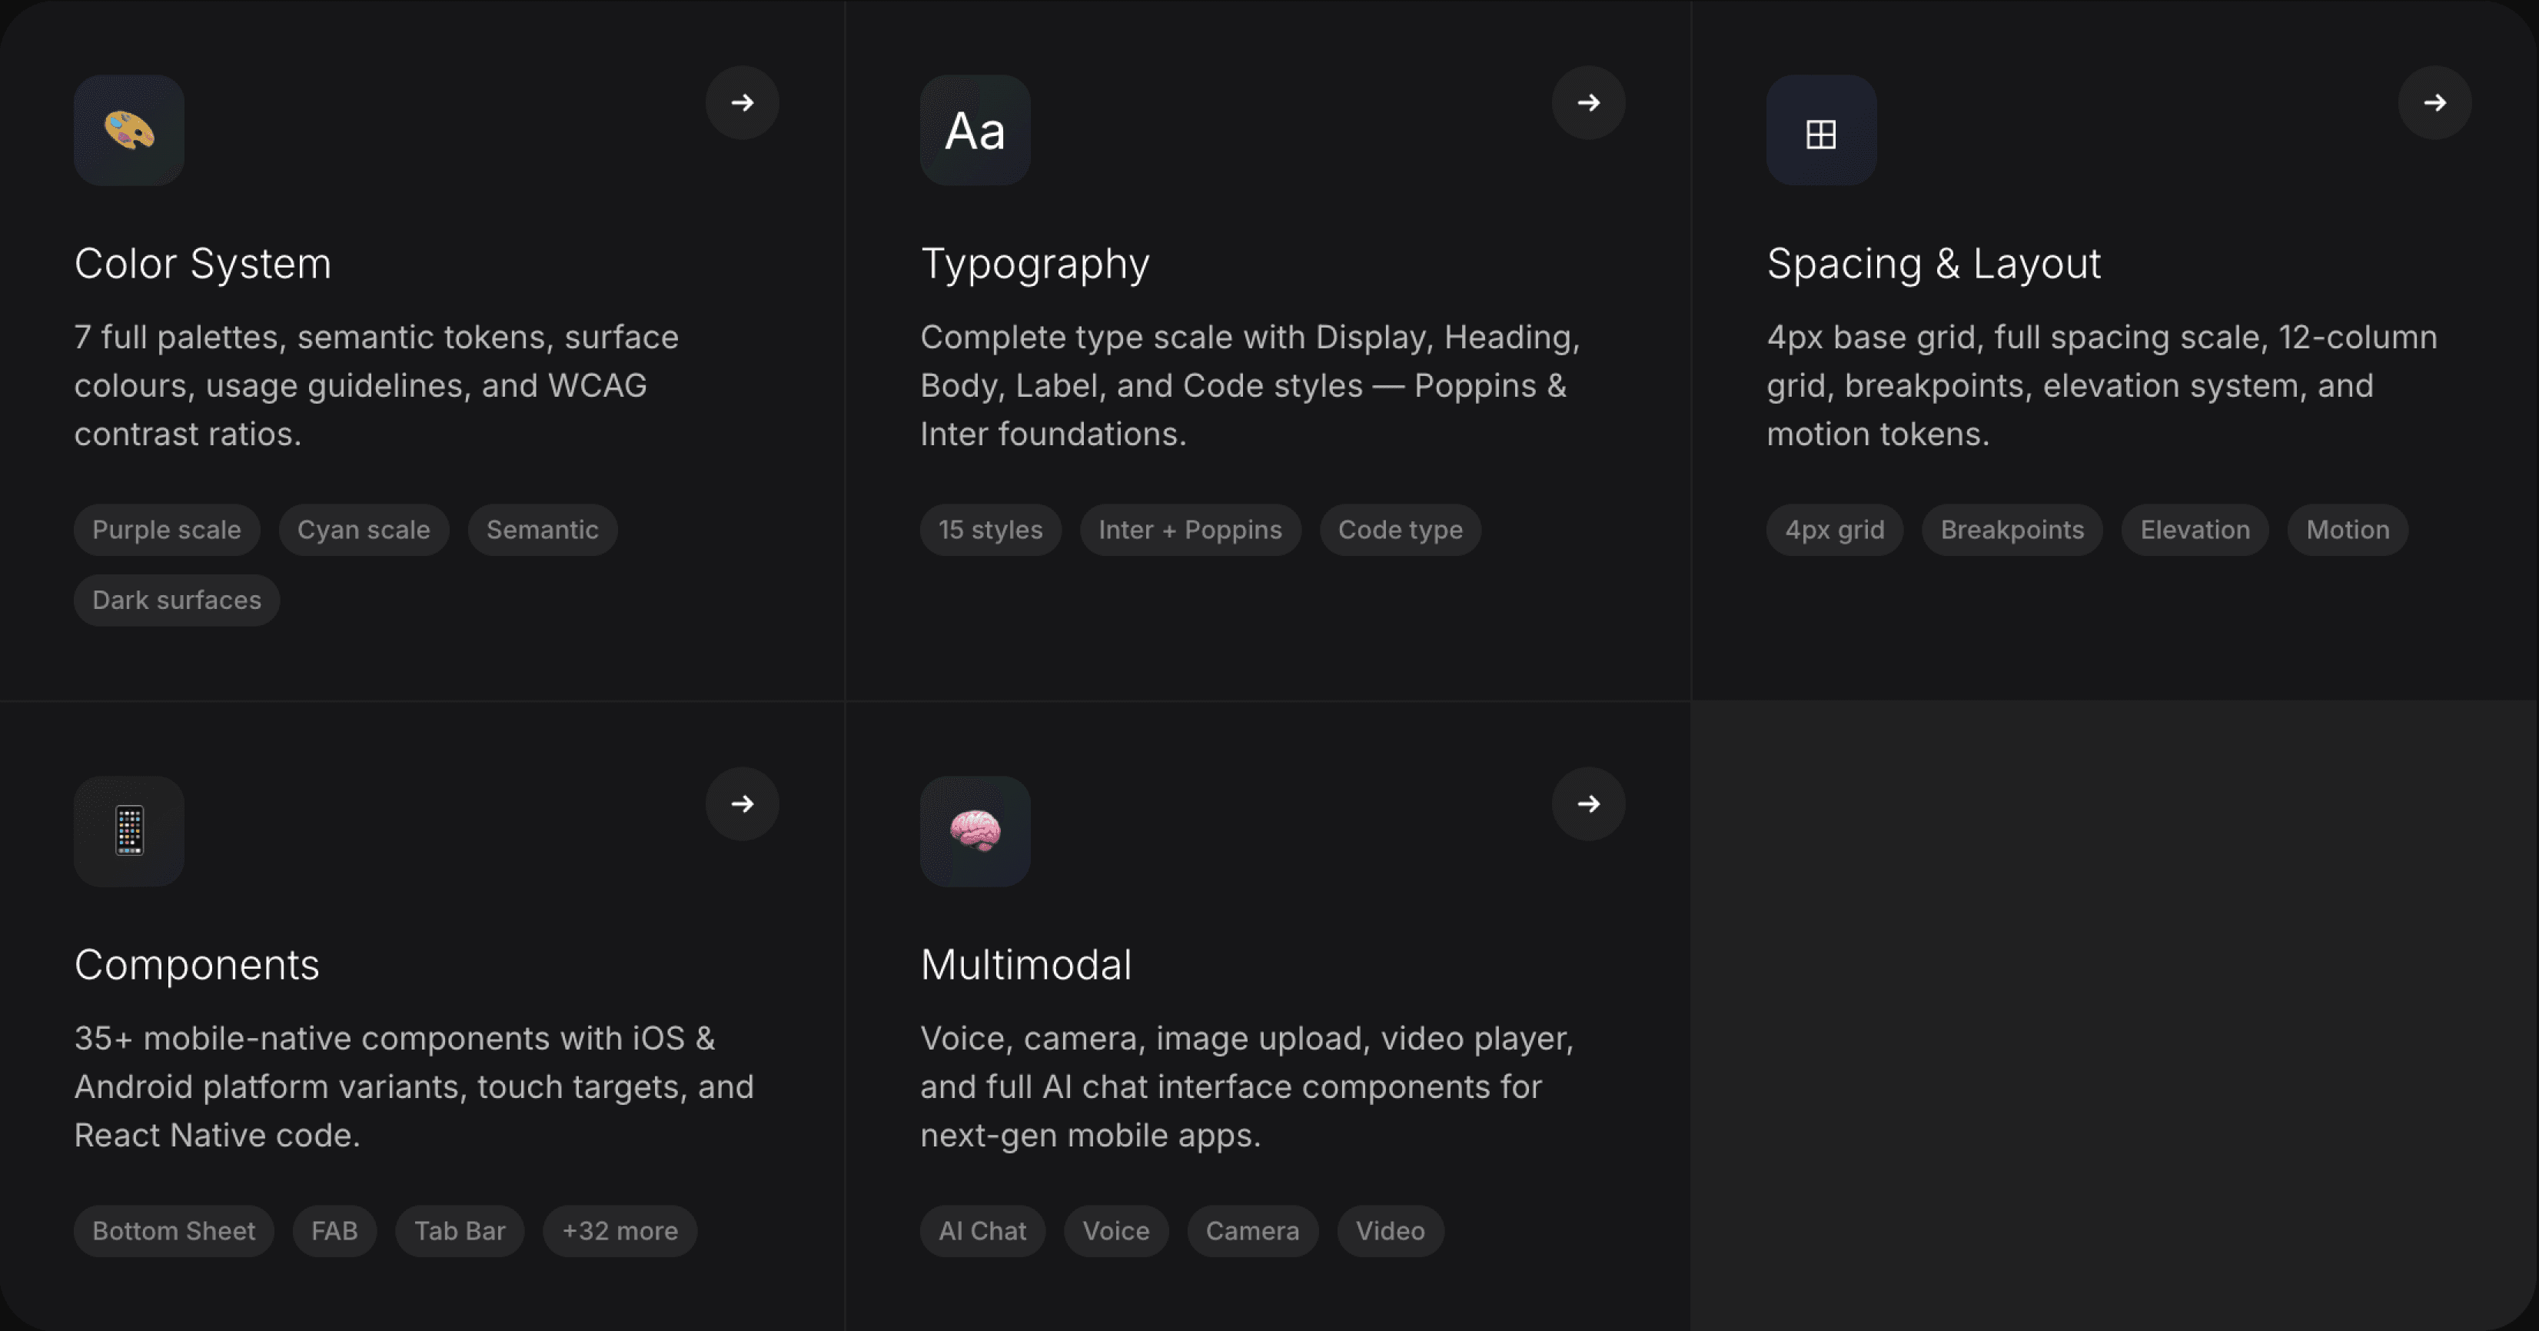
Task: Click the Bottom Sheet tag
Action: [x=174, y=1230]
